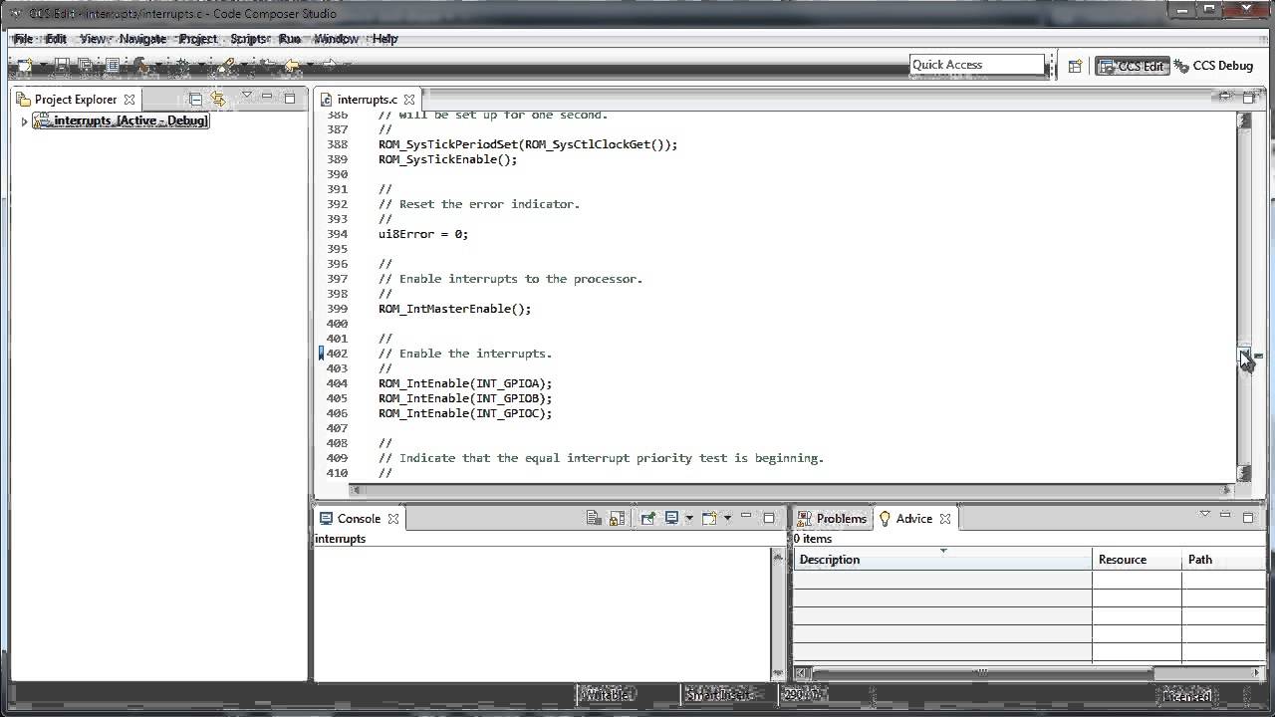
Task: Sort by the Path column header
Action: point(1223,560)
